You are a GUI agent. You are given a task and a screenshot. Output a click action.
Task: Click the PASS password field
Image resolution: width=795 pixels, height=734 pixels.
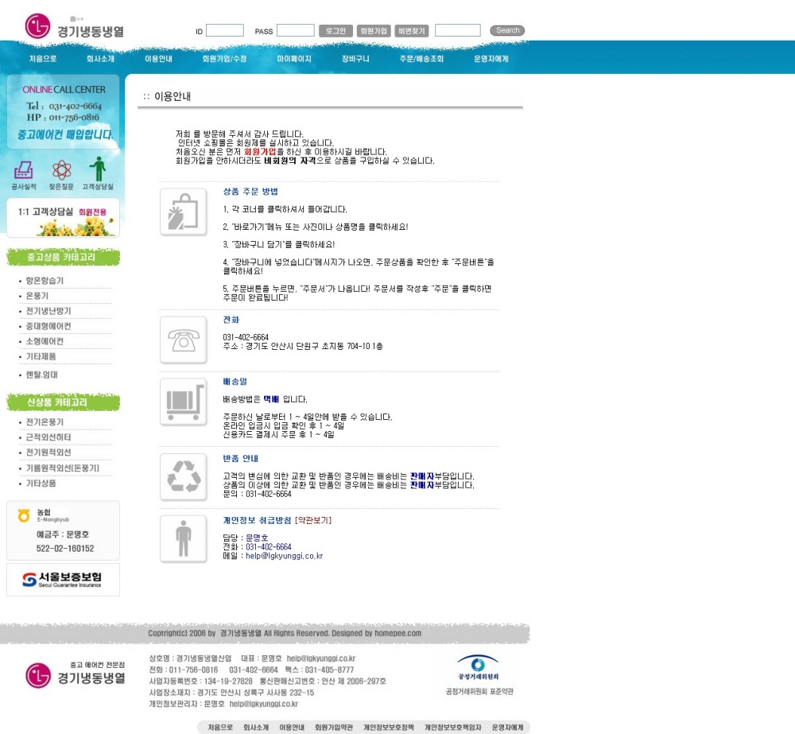(x=296, y=31)
